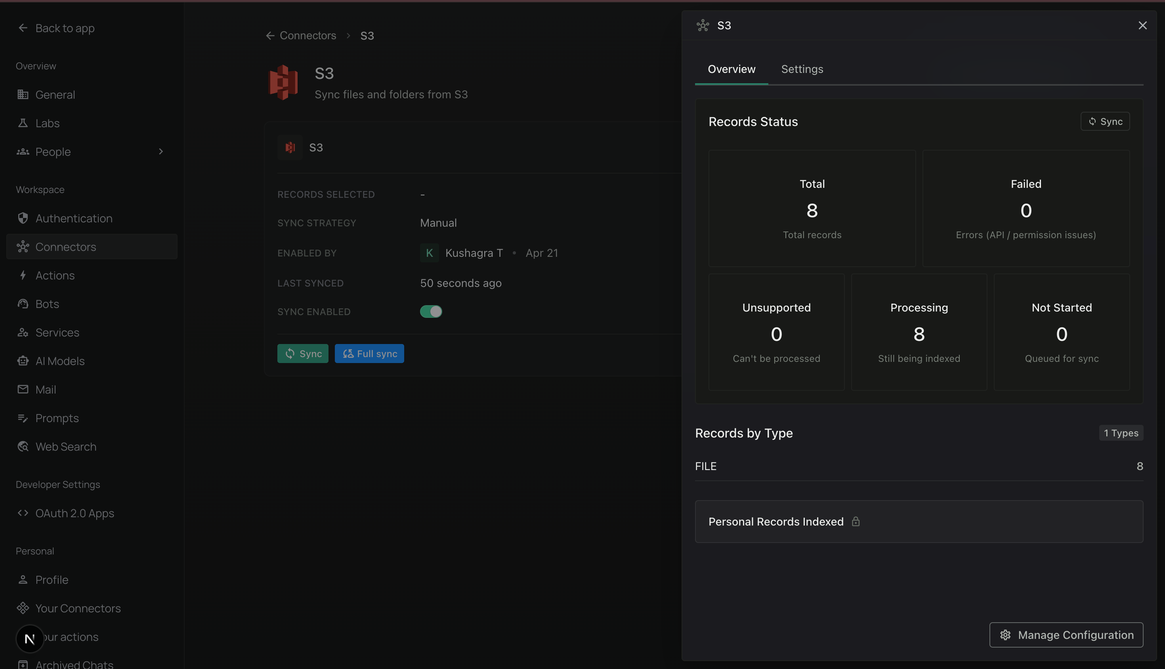This screenshot has height=669, width=1165.
Task: Click the round N avatar badge
Action: (30, 638)
